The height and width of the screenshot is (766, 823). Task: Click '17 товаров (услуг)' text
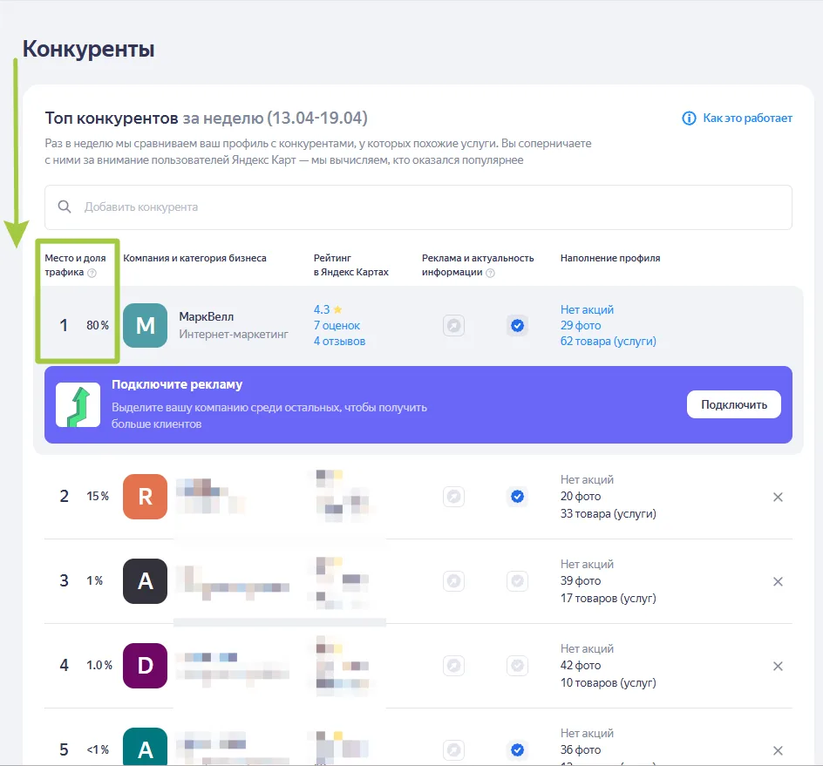click(609, 598)
